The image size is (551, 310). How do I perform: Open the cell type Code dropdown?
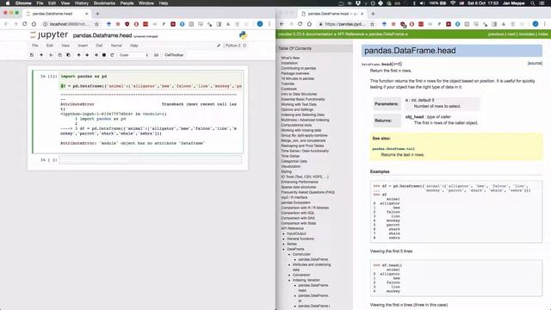coord(133,55)
